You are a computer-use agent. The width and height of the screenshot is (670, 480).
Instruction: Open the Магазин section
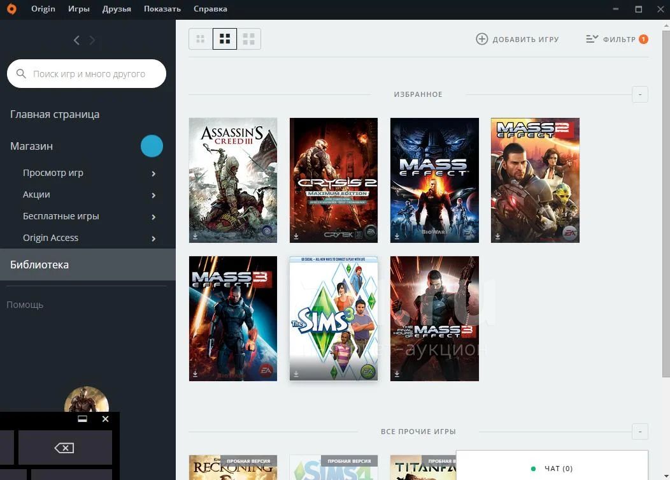click(32, 147)
